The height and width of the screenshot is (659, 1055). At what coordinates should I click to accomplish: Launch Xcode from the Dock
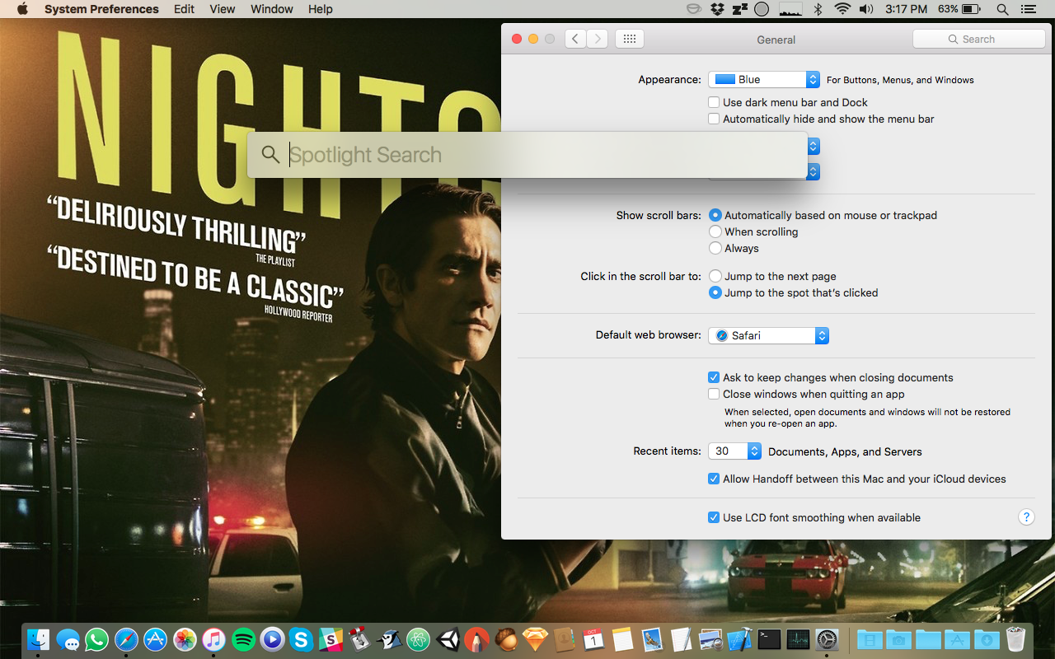[740, 639]
